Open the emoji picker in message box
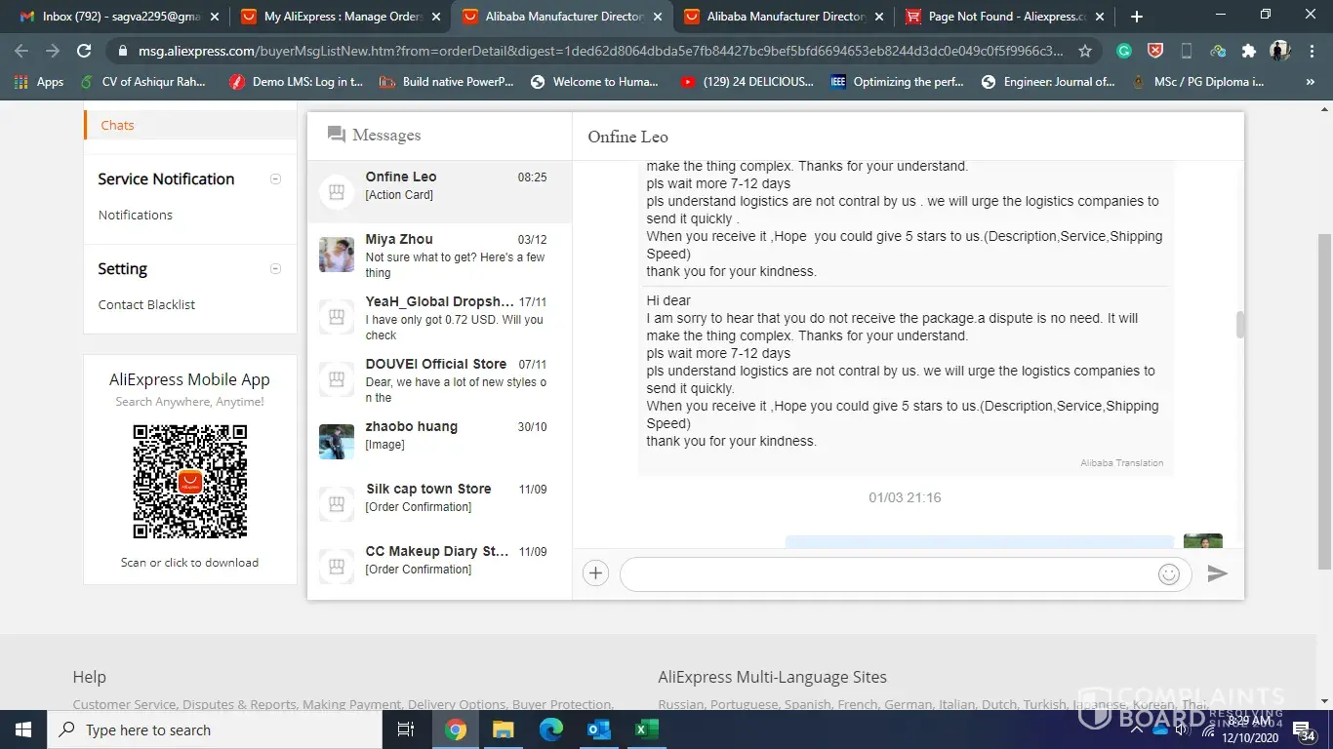The image size is (1333, 749). point(1168,574)
